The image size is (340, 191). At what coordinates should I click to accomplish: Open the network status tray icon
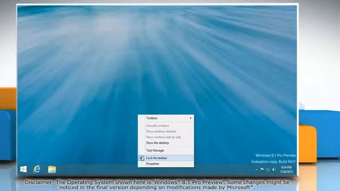point(268,169)
